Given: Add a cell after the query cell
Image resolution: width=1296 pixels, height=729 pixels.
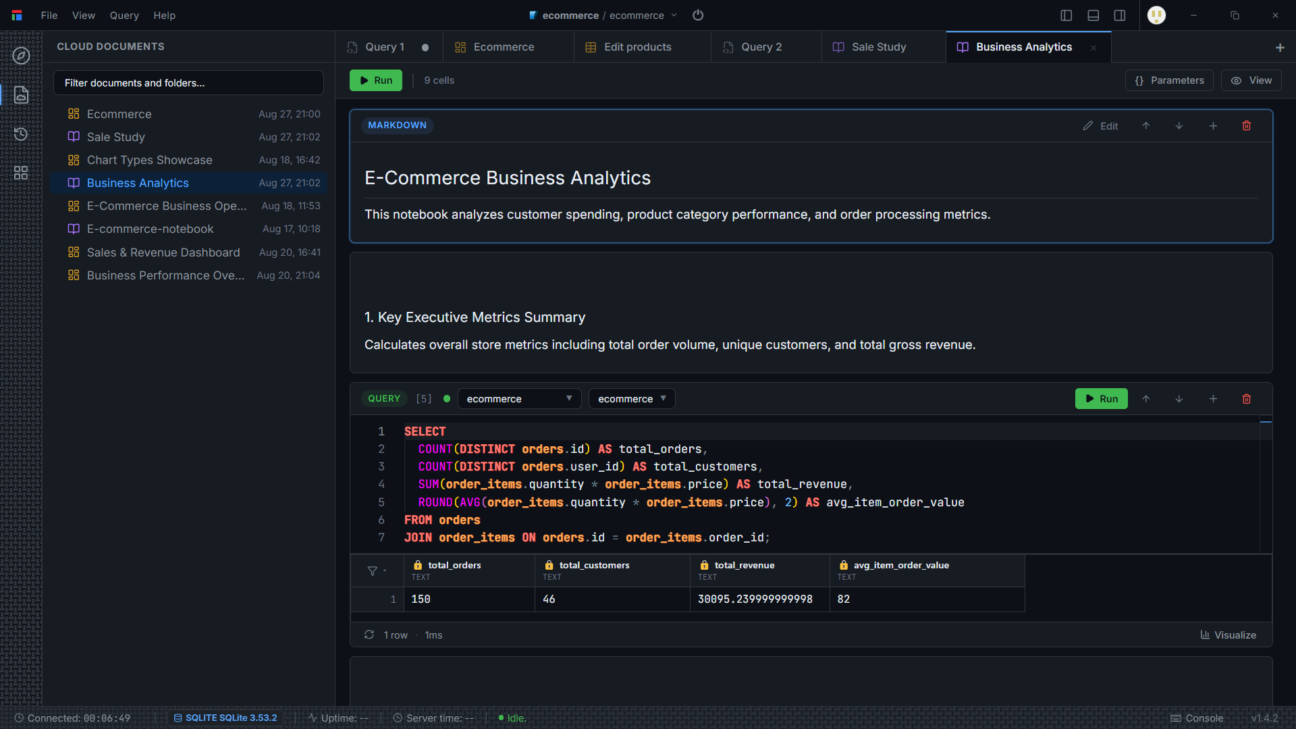Looking at the screenshot, I should (1213, 399).
